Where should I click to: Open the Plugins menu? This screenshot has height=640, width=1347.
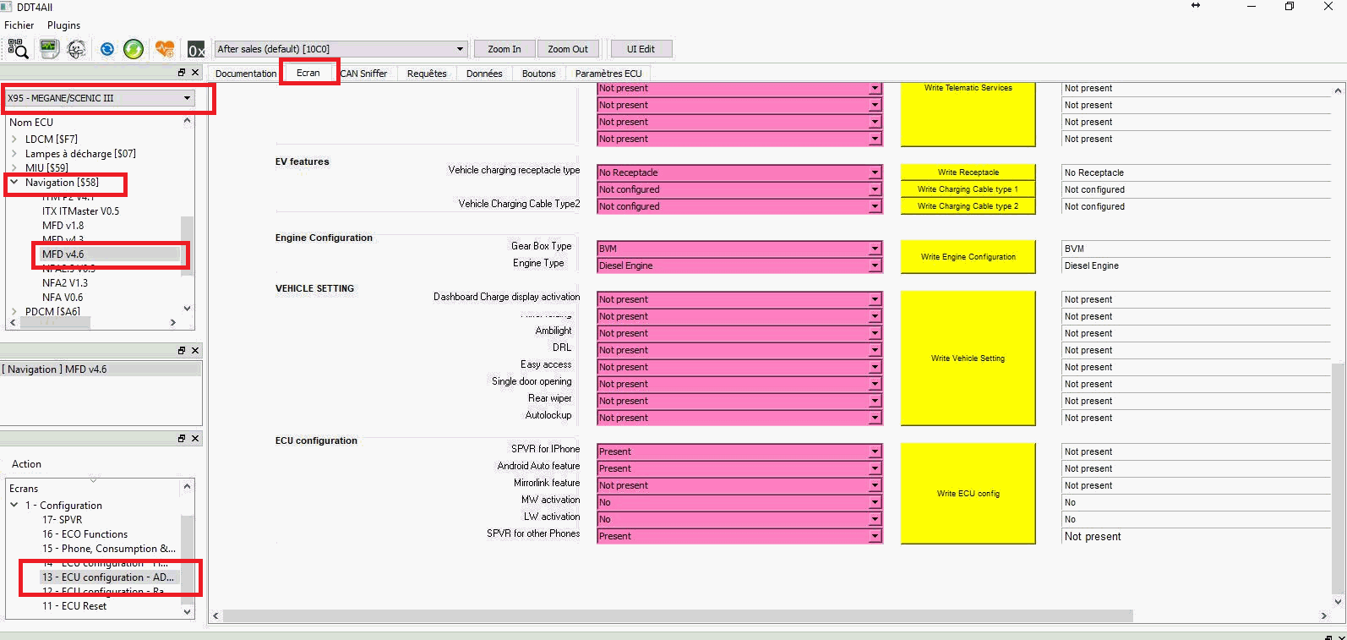pos(63,25)
